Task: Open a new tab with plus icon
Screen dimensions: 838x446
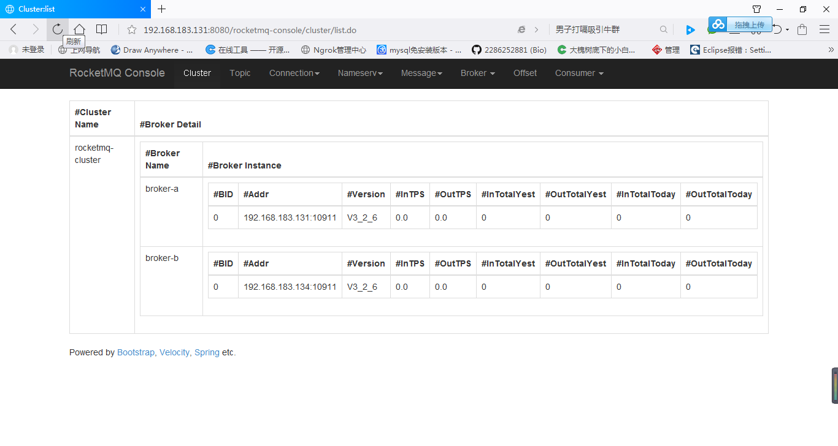Action: point(162,9)
